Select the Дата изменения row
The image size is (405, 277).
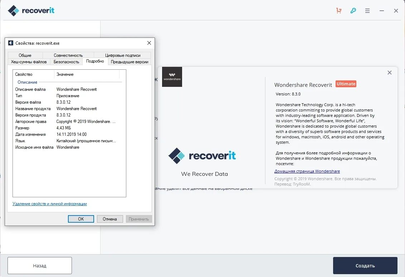[68, 134]
